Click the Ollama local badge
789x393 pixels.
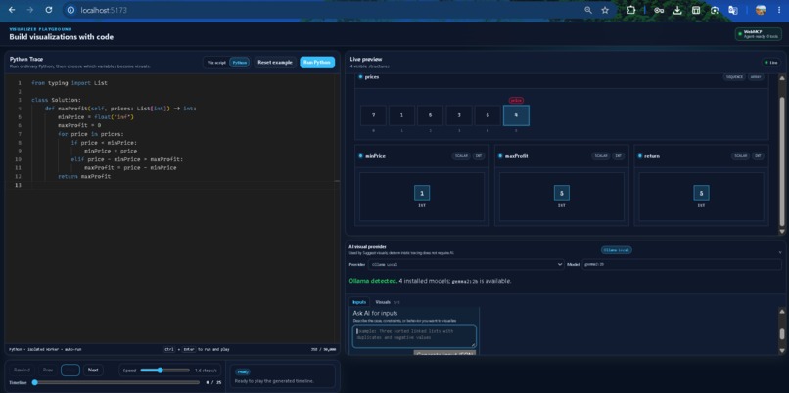click(617, 249)
